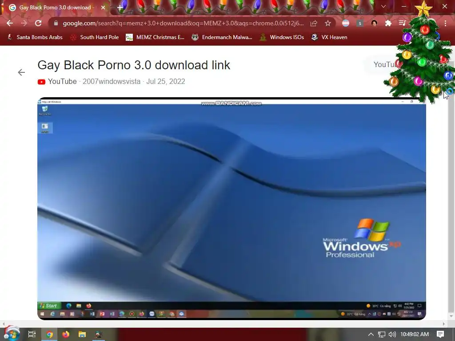The height and width of the screenshot is (341, 455).
Task: Click the red YouTube logo icon
Action: coord(41,82)
